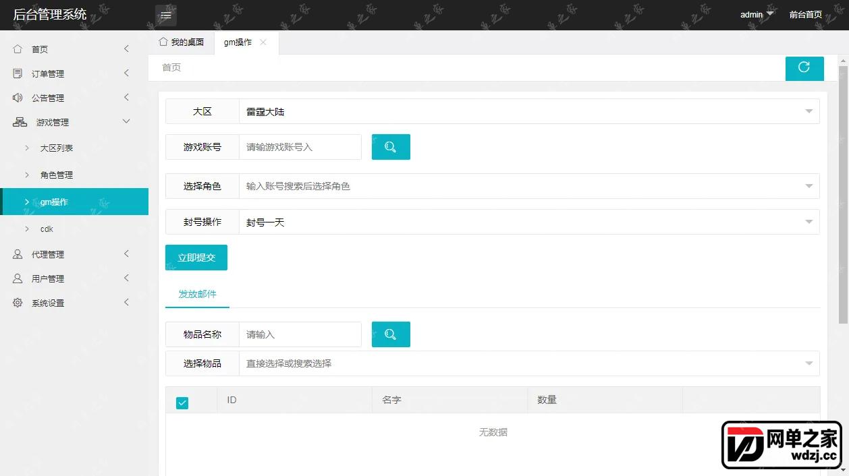The image size is (849, 476).
Task: Click the network icon for 游戏管理
Action: [20, 122]
